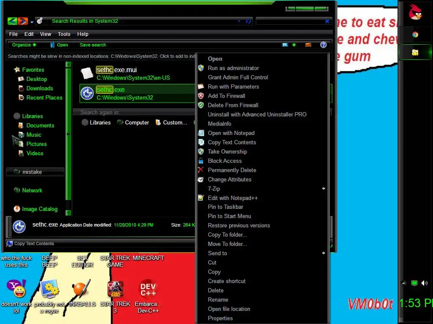Open Downloads in Favorites
This screenshot has width=433, height=324.
click(36, 89)
